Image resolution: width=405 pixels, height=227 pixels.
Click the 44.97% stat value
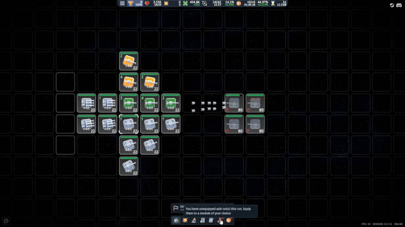pos(263,2)
